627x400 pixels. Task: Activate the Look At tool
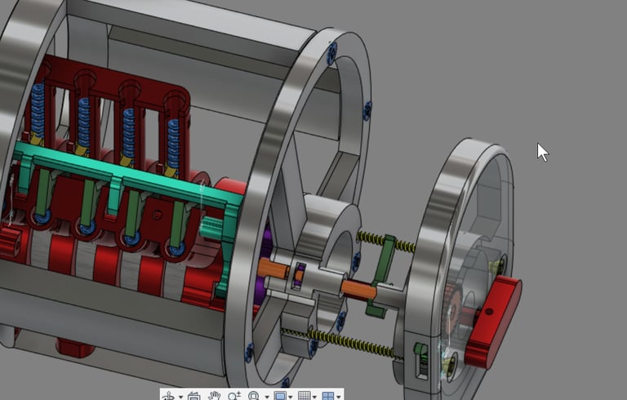[x=194, y=396]
